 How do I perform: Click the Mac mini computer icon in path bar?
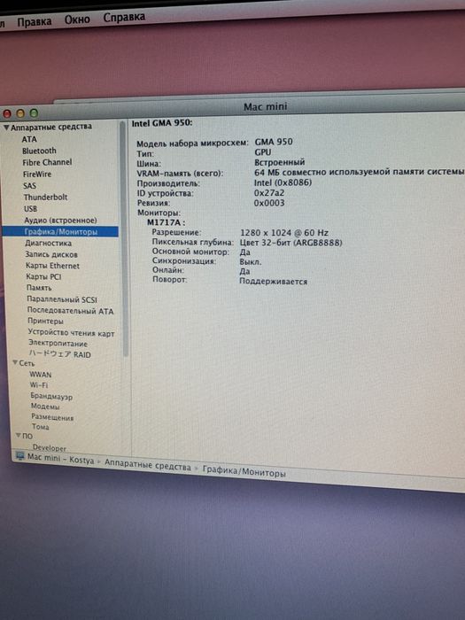(19, 456)
